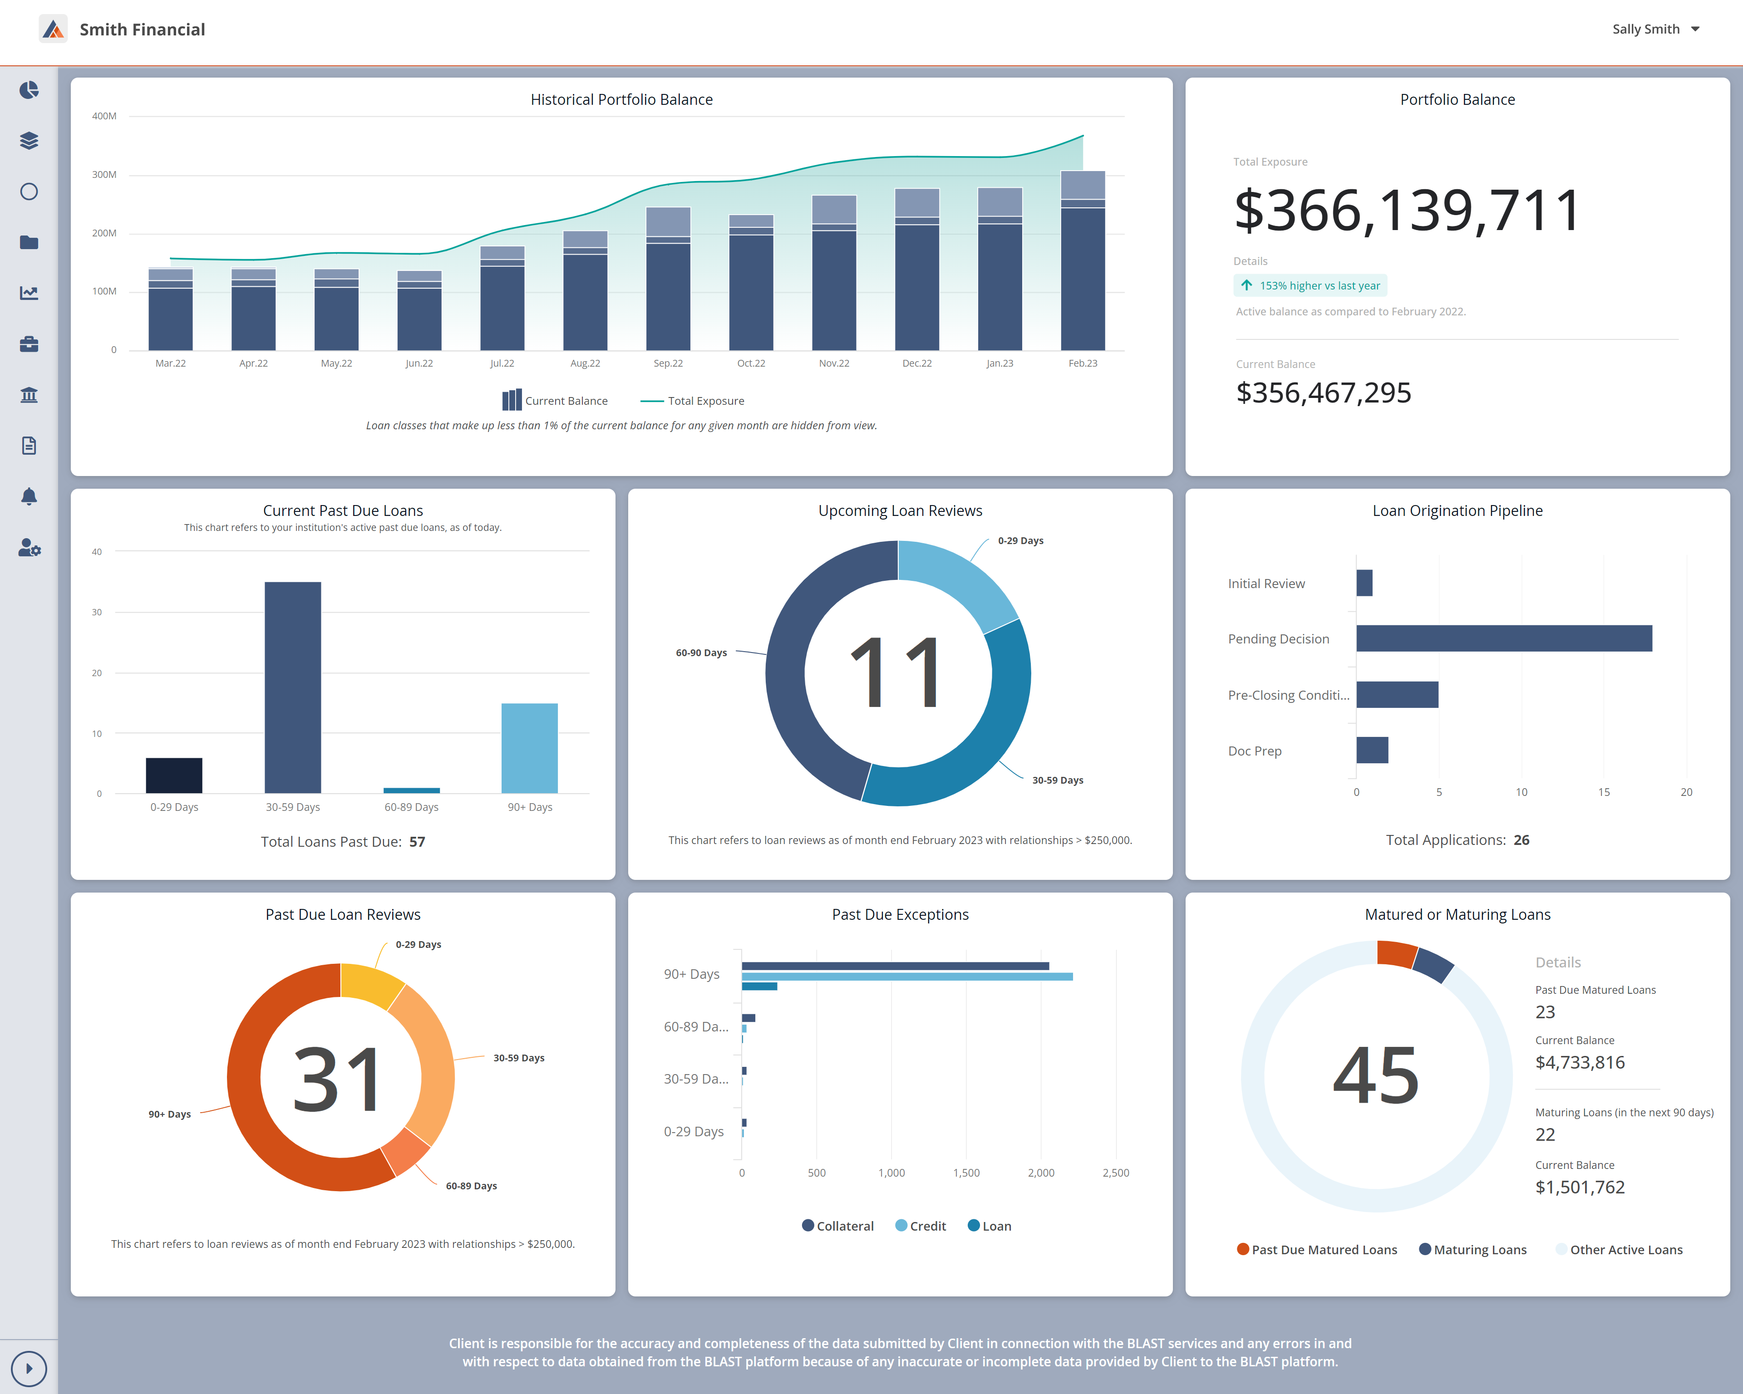Click the bank institution icon in sidebar

coord(29,395)
